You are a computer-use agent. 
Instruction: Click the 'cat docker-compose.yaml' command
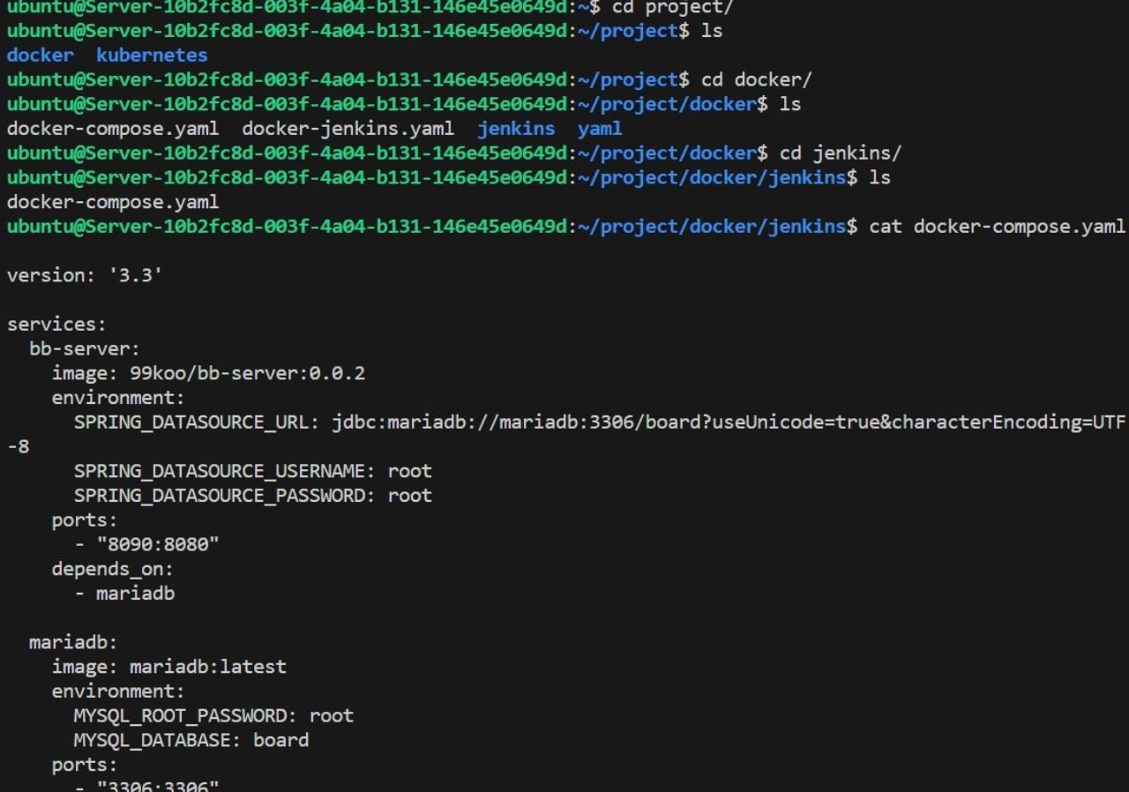[x=998, y=227]
